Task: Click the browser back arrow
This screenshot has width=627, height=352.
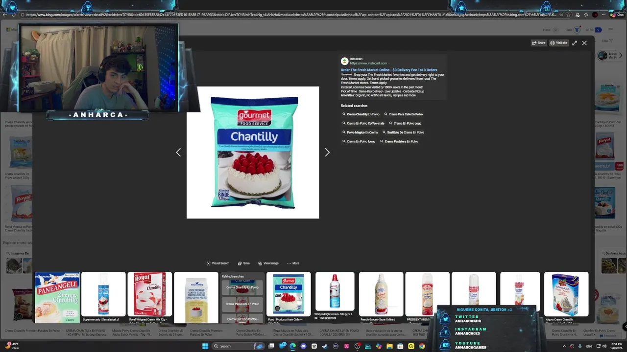Action: click(4, 15)
